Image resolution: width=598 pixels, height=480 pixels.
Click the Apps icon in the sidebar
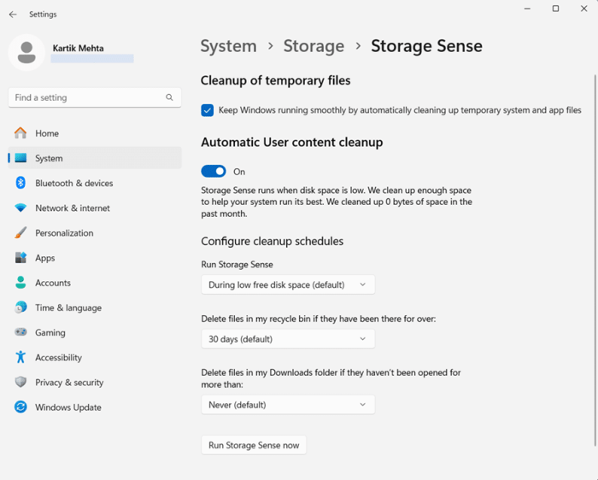(x=21, y=258)
